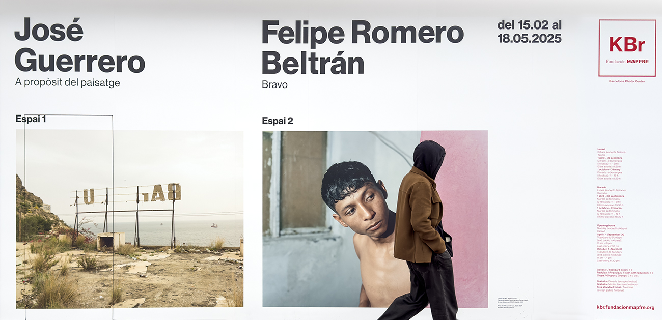
Task: Click the Horari Catalan hours heading
Action: click(x=601, y=149)
